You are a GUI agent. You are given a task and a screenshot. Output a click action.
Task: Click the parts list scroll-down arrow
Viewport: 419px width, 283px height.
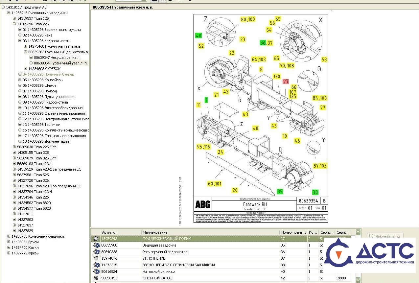click(x=358, y=280)
